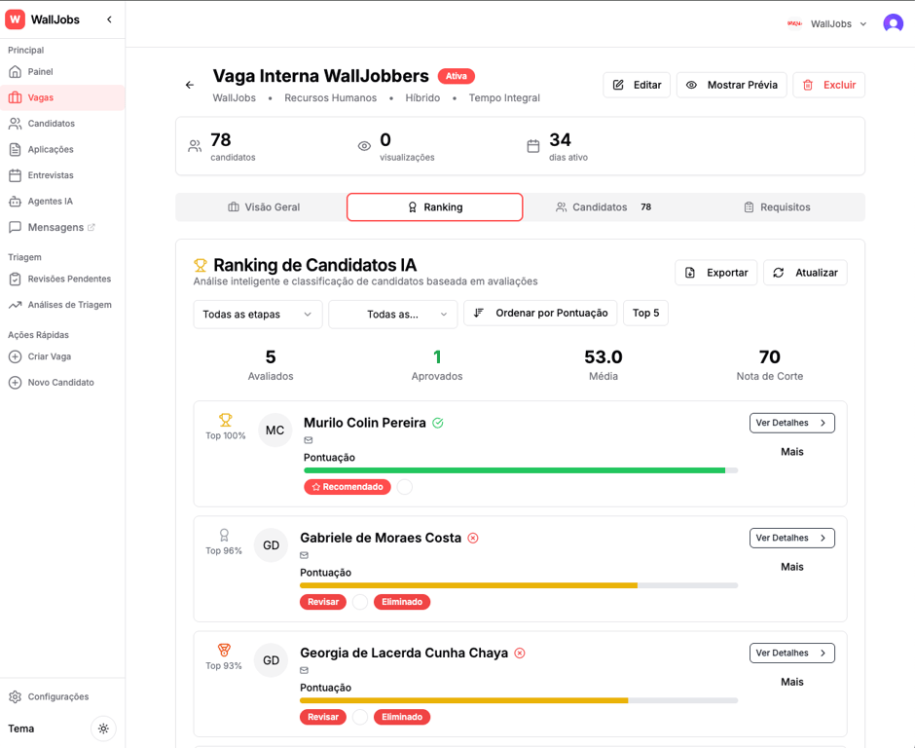Open the Todas as etapas dropdown
The height and width of the screenshot is (748, 915).
point(257,315)
